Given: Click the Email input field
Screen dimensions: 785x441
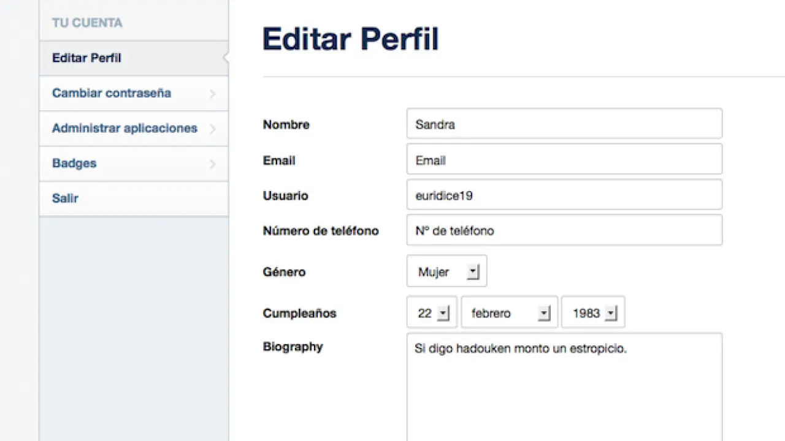Looking at the screenshot, I should coord(564,159).
